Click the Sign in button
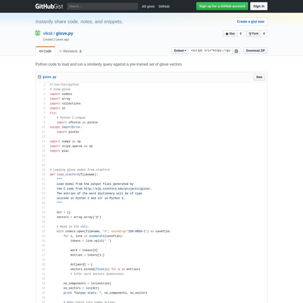The width and height of the screenshot is (303, 303). pos(259,6)
